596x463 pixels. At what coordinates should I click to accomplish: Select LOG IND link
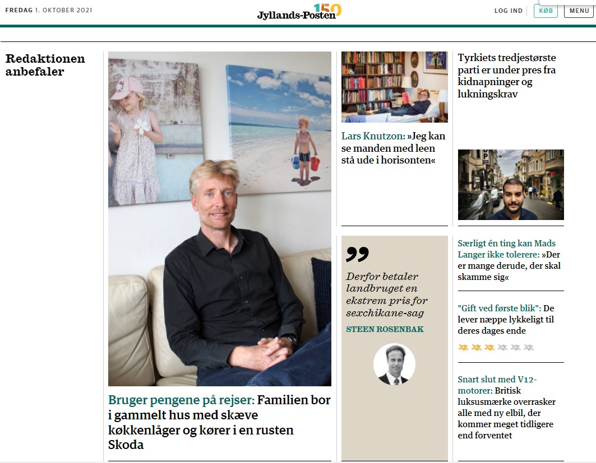[508, 11]
